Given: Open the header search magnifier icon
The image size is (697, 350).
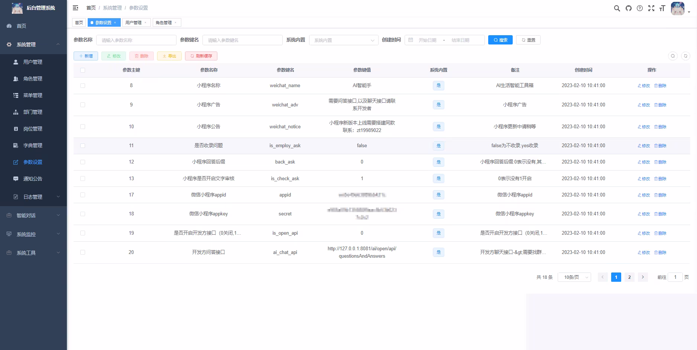Looking at the screenshot, I should click(x=617, y=8).
